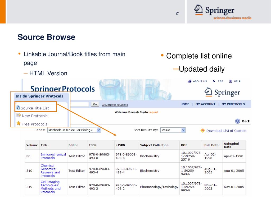Click the Free Protocols star icon
This screenshot has width=271, height=203.
click(x=19, y=123)
